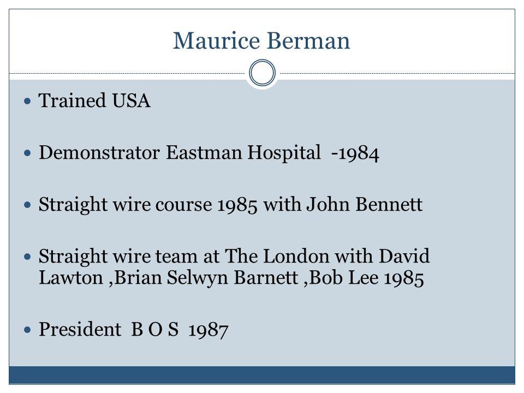Select the Trained USA bullet text
Image resolution: width=524 pixels, height=393 pixels.
[94, 100]
